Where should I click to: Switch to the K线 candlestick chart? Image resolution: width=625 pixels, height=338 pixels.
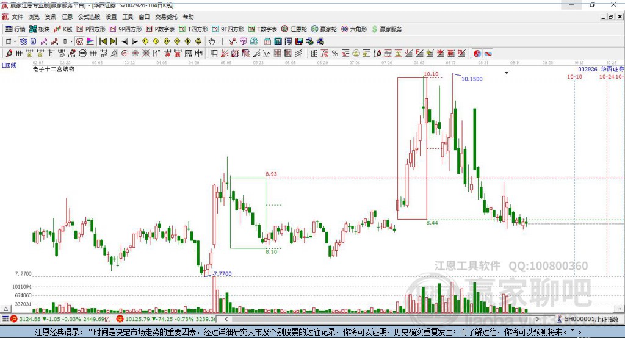pos(63,29)
